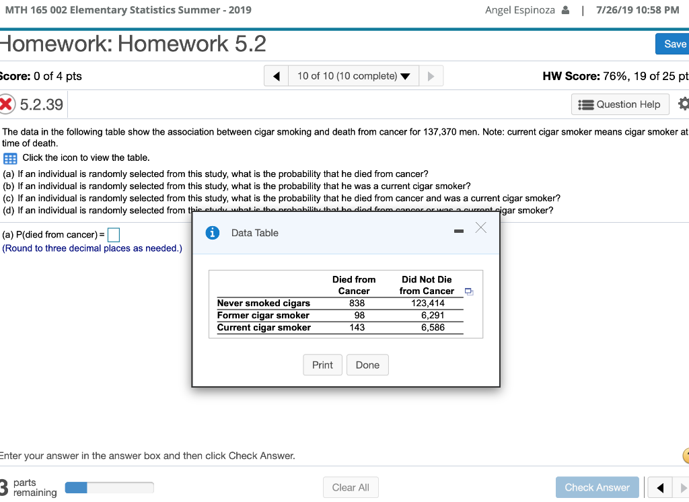Close the Data Table dialog with the X

[x=480, y=229]
